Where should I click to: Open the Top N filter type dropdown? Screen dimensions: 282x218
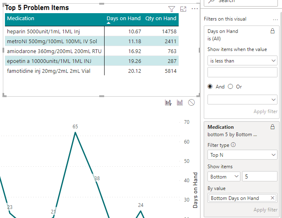pos(242,155)
